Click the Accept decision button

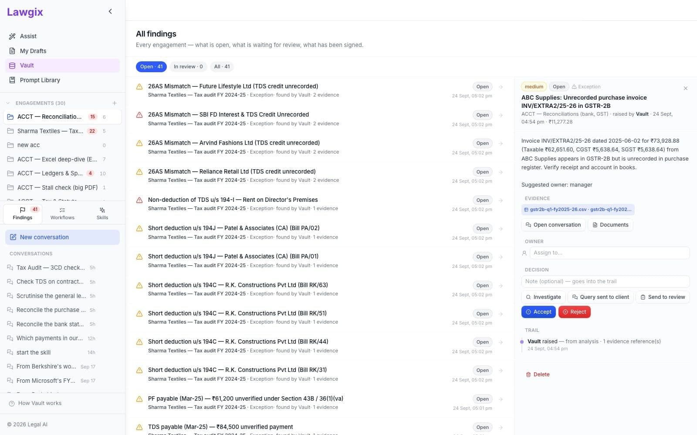538,312
